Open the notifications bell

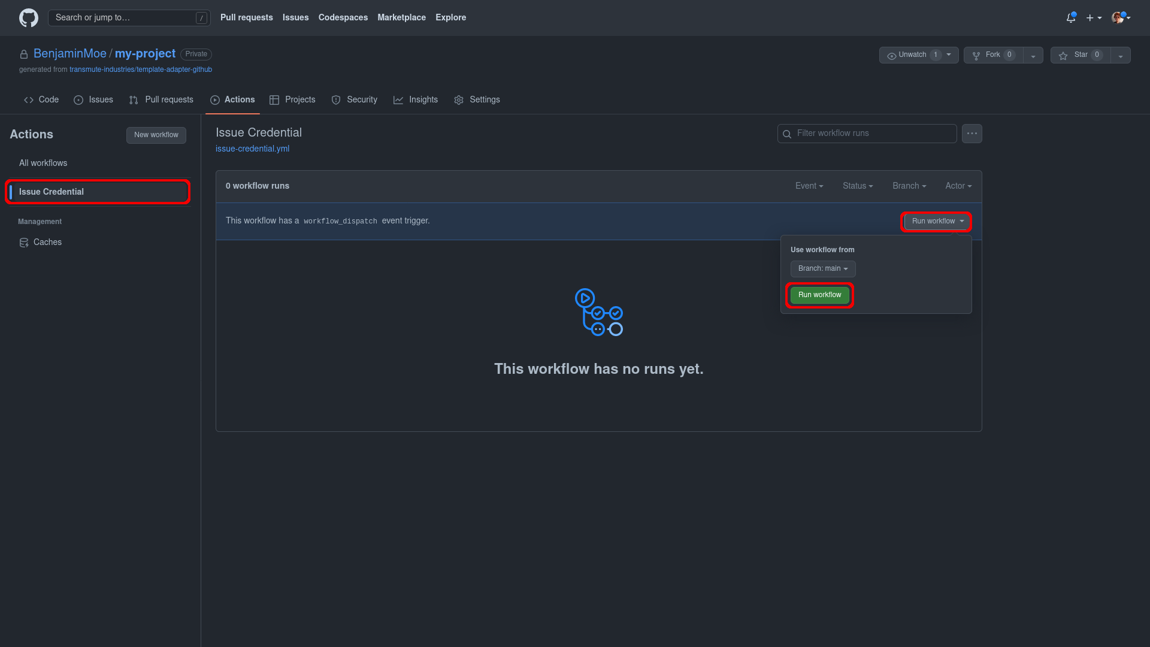(1071, 18)
